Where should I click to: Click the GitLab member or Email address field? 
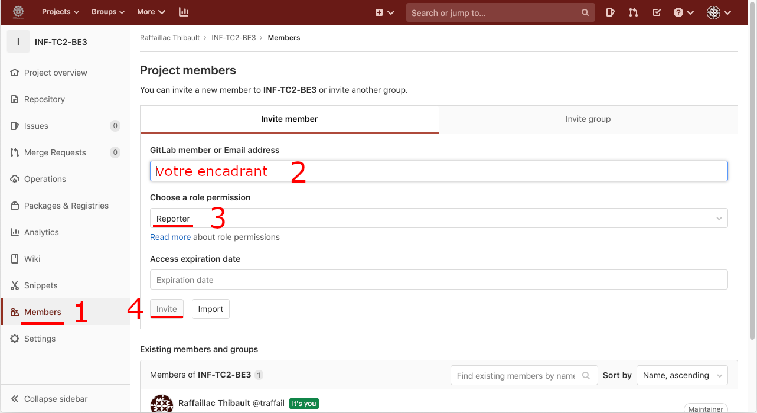point(439,171)
